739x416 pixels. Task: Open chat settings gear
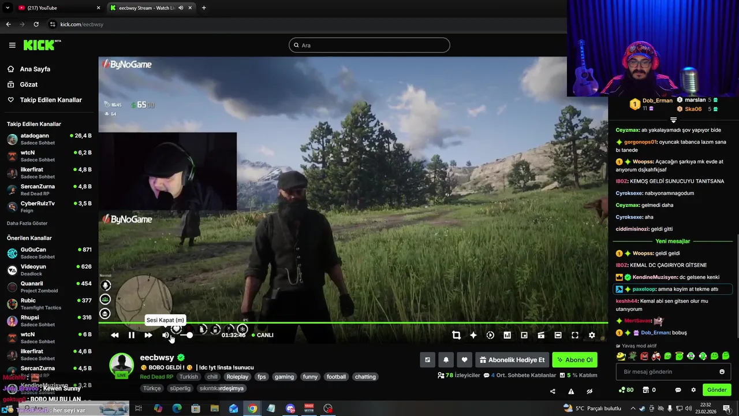click(693, 390)
